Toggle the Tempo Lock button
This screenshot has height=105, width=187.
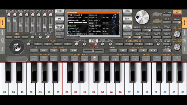click(167, 30)
